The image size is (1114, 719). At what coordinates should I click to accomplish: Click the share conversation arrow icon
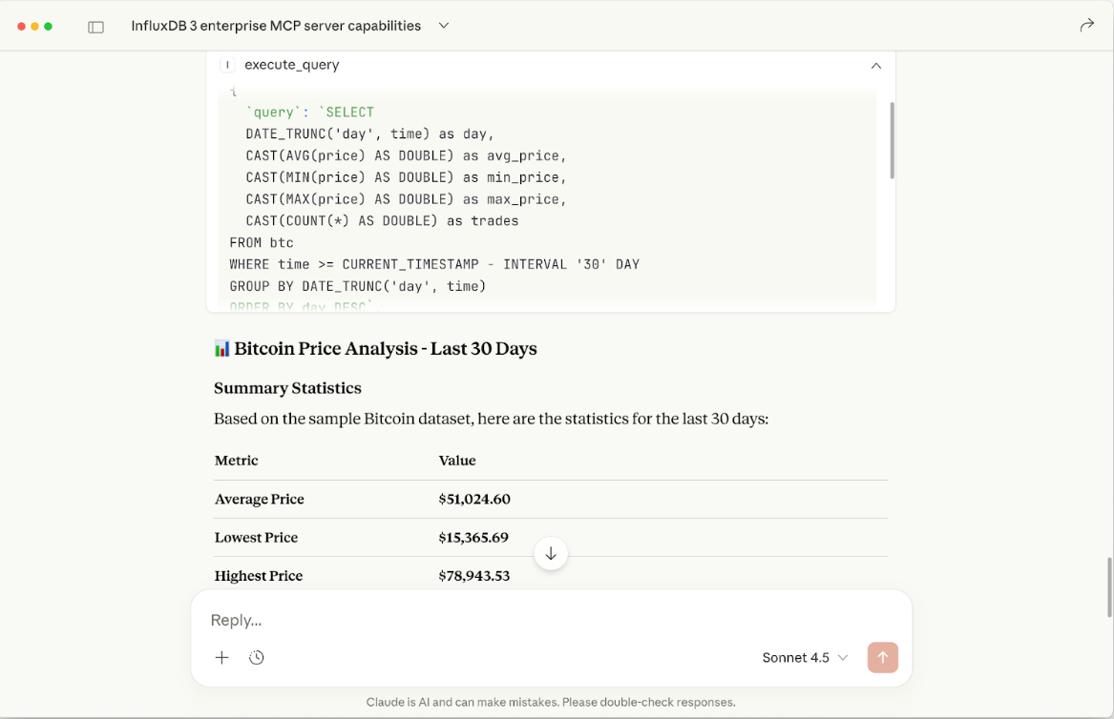pos(1086,26)
